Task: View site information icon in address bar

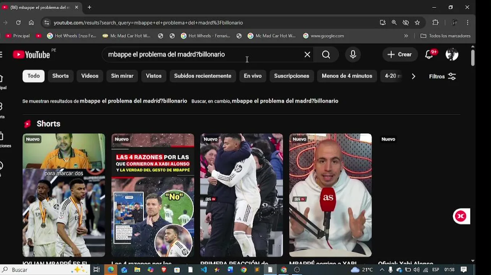Action: pyautogui.click(x=47, y=23)
